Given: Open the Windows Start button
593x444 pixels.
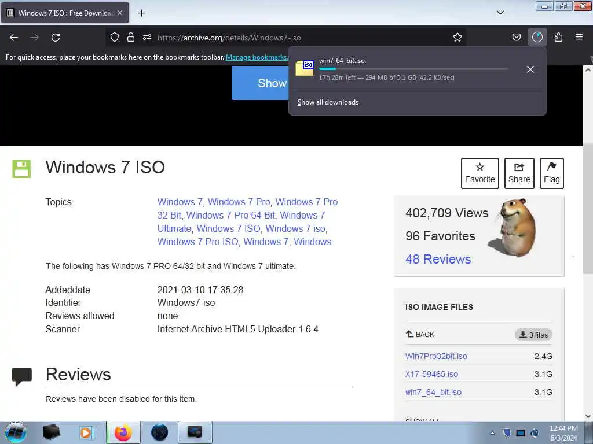Looking at the screenshot, I should point(16,432).
